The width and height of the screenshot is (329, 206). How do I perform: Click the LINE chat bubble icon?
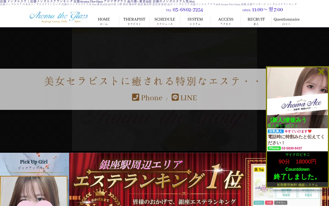[x=175, y=97]
